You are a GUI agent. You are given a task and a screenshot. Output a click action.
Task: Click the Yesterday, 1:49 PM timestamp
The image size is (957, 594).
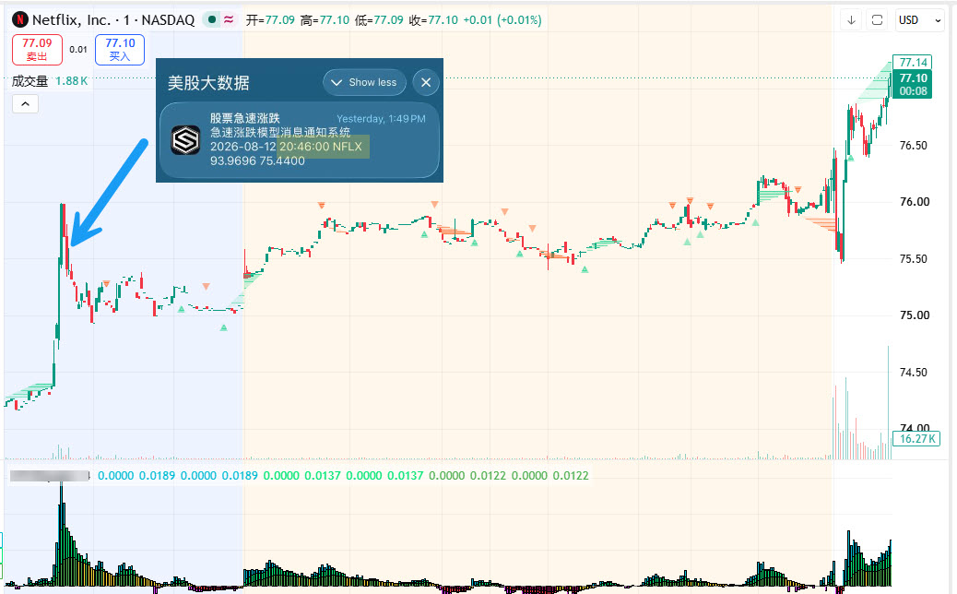point(381,118)
